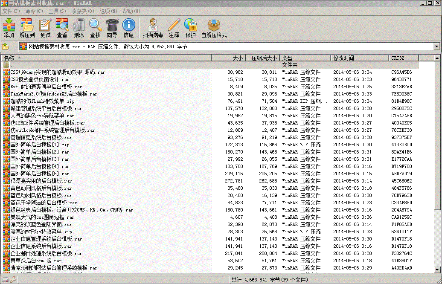This screenshot has height=284, width=442.
Task: Select file 国外简单后台模板[5].rar
Action: point(40,174)
